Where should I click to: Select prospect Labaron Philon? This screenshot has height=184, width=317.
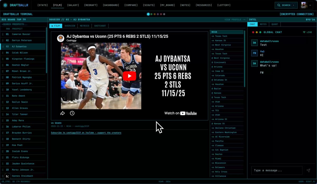click(x=23, y=127)
